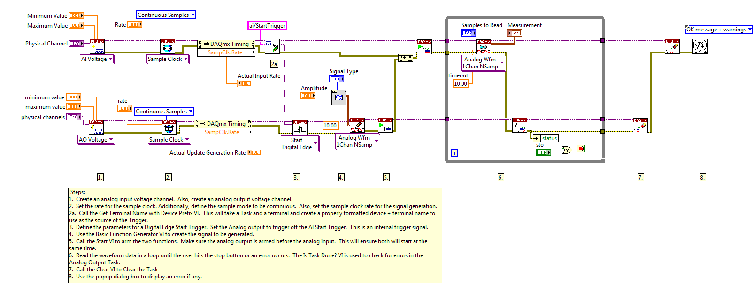Screen dimensions: 754x292
Task: Open the AO Voltage polymorphic selector
Action: pos(96,140)
